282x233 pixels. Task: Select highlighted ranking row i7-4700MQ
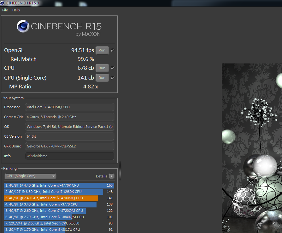[59, 198]
